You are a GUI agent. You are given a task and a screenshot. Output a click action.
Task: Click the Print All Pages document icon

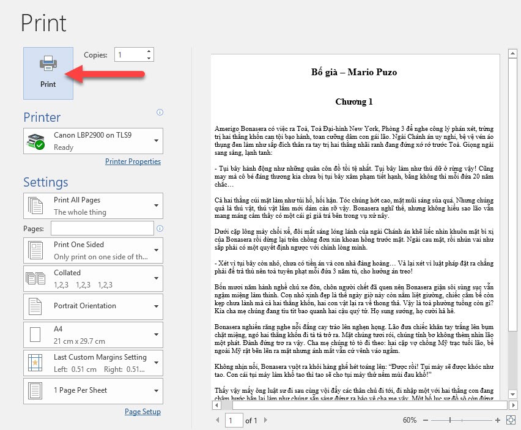(x=35, y=205)
